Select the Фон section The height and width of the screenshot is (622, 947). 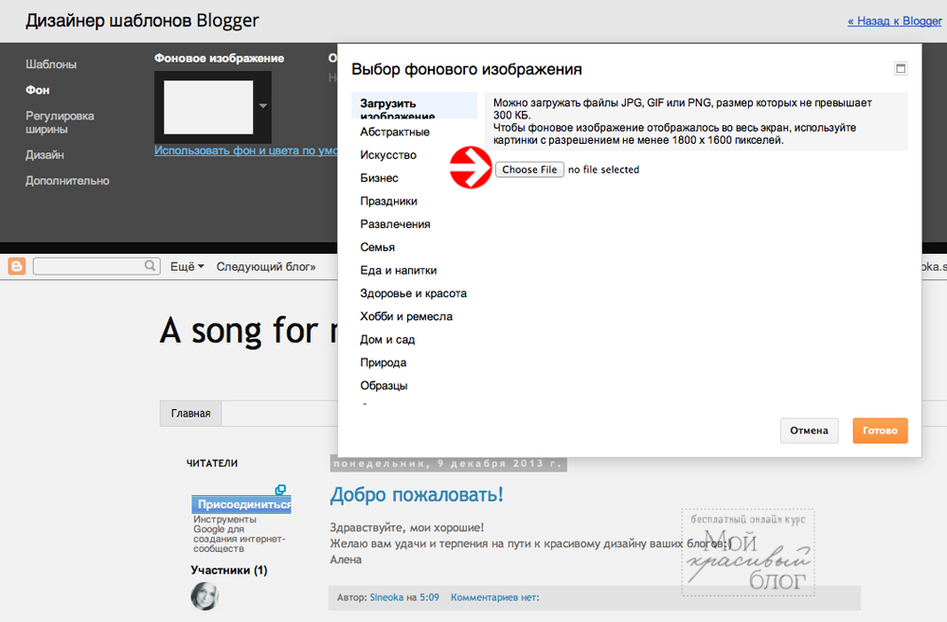(x=38, y=90)
